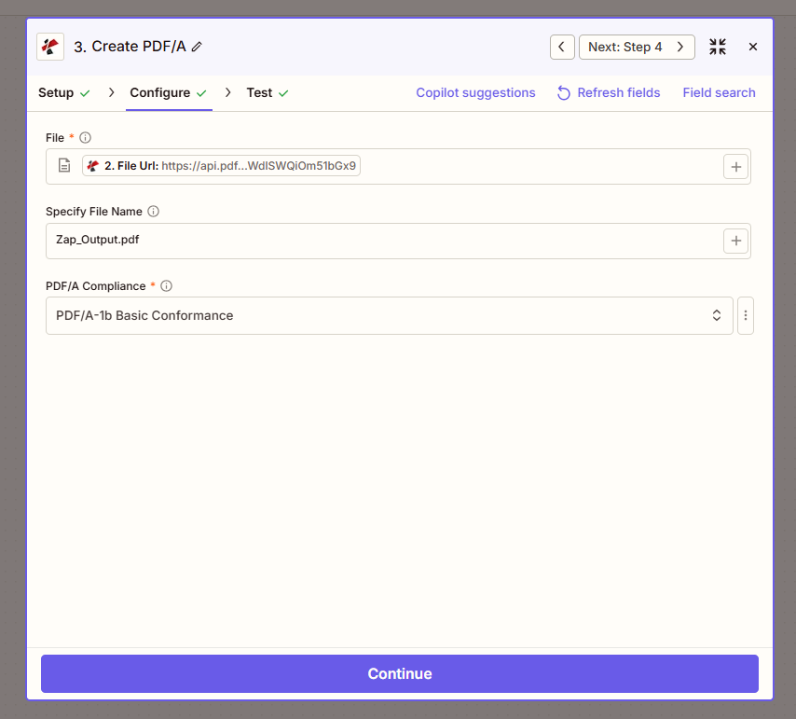Navigate back with the left arrow button

[562, 46]
